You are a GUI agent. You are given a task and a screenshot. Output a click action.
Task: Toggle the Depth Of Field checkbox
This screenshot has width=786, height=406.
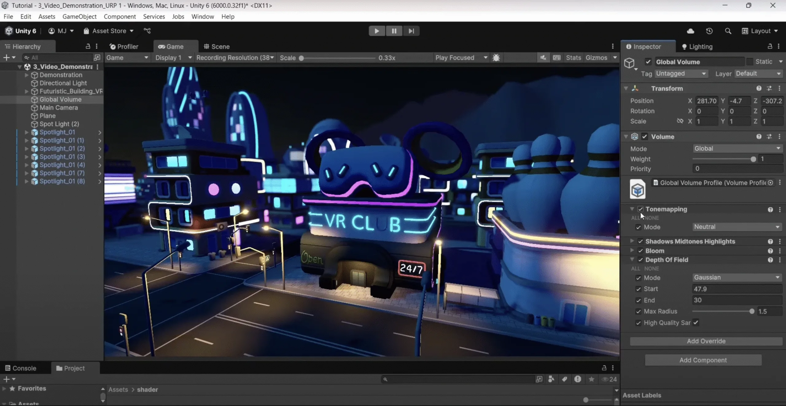click(x=640, y=260)
